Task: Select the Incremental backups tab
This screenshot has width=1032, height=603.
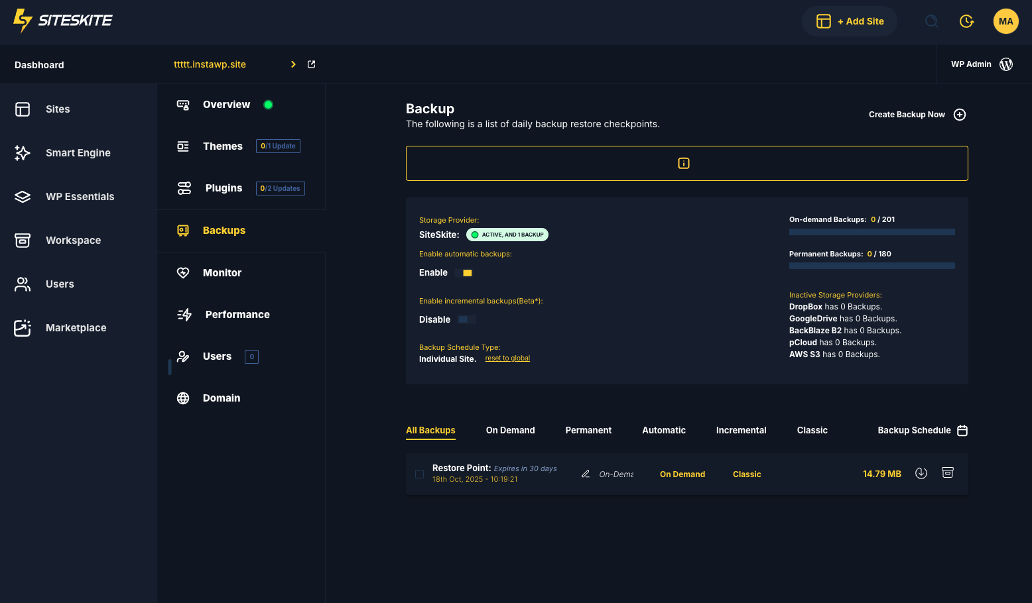Action: point(741,431)
